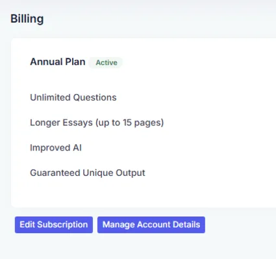Click the green Active status badge
This screenshot has width=276, height=259.
pos(107,62)
